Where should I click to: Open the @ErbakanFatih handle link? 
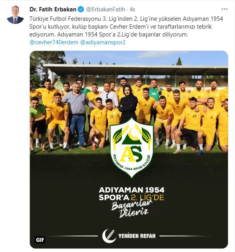click(106, 9)
